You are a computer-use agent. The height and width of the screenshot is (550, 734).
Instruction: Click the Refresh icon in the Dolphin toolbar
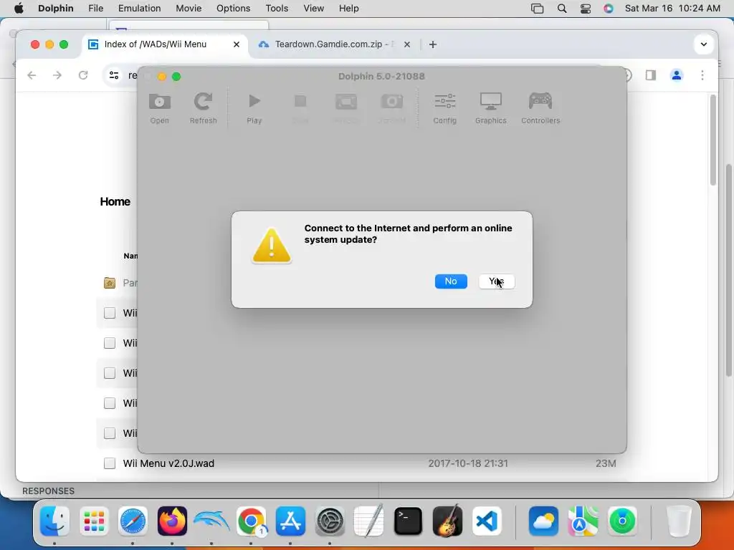point(203,108)
